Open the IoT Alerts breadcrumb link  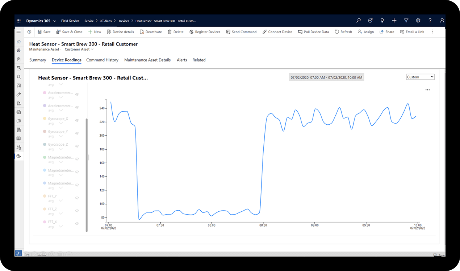point(106,21)
